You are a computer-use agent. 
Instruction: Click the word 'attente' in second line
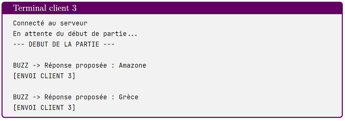tap(38, 34)
